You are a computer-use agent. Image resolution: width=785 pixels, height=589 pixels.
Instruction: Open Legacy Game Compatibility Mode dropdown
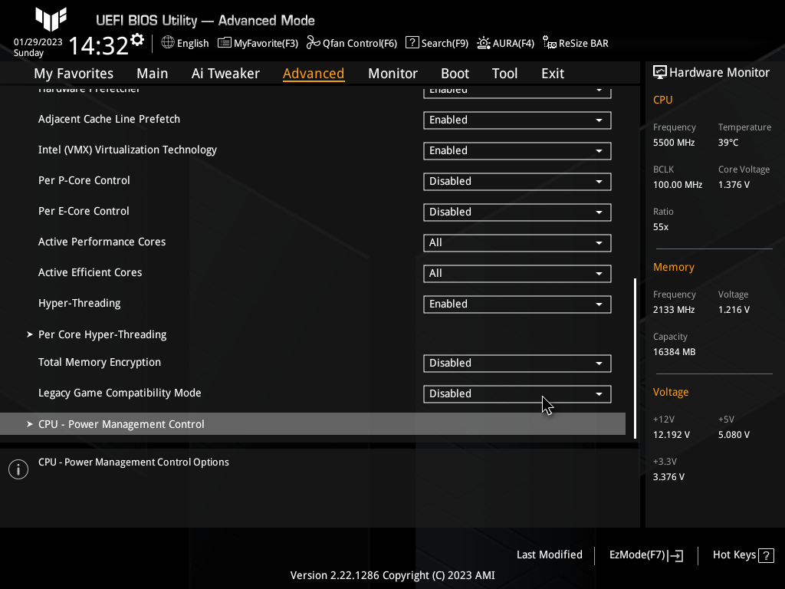[517, 393]
